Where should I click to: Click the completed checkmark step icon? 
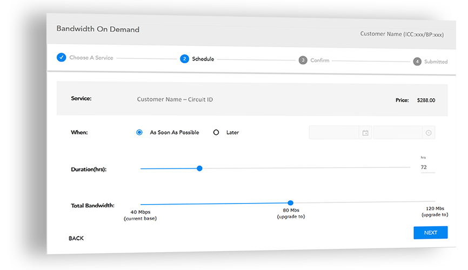(61, 57)
